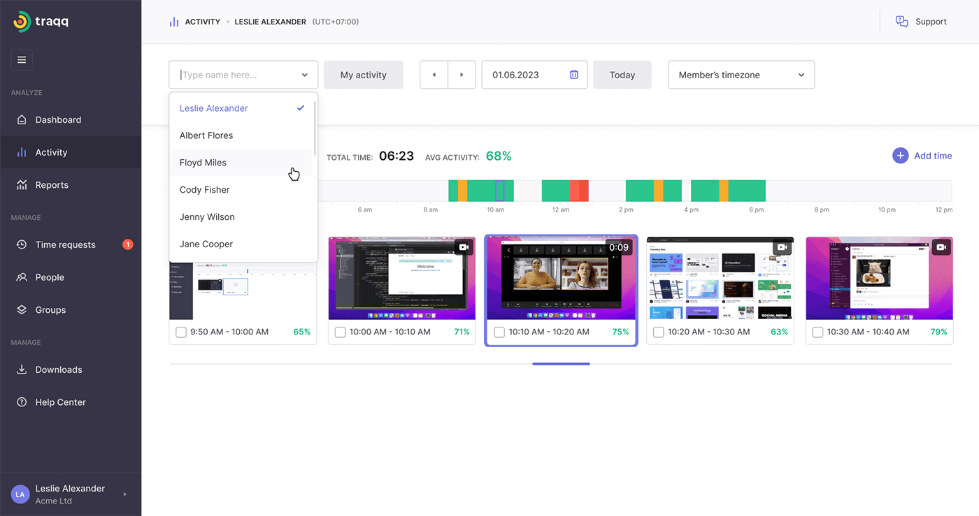This screenshot has width=979, height=516.
Task: Open Time requests in the sidebar
Action: 71,244
